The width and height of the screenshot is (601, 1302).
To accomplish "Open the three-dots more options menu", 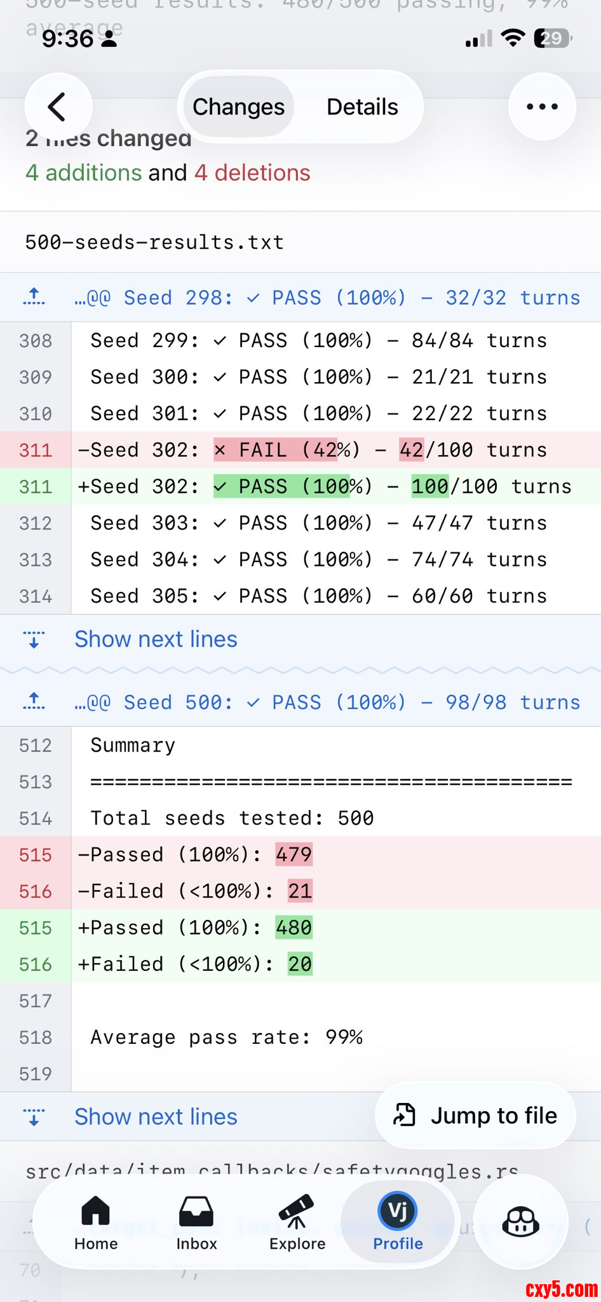I will (542, 107).
